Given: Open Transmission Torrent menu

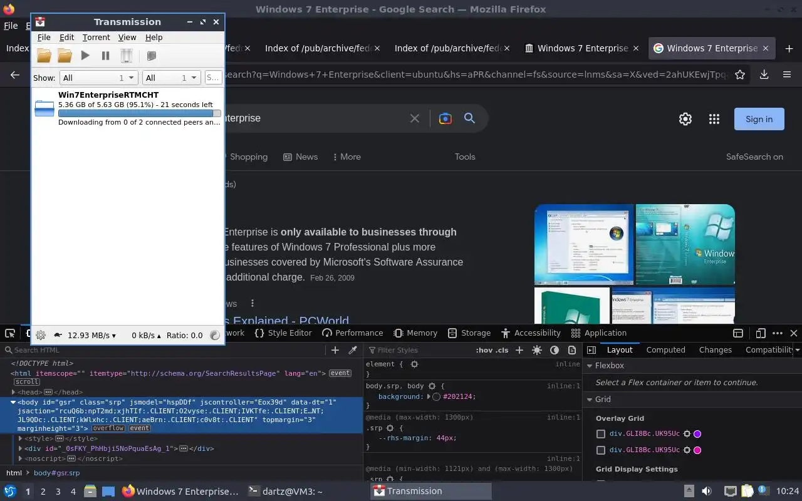Looking at the screenshot, I should pos(96,38).
